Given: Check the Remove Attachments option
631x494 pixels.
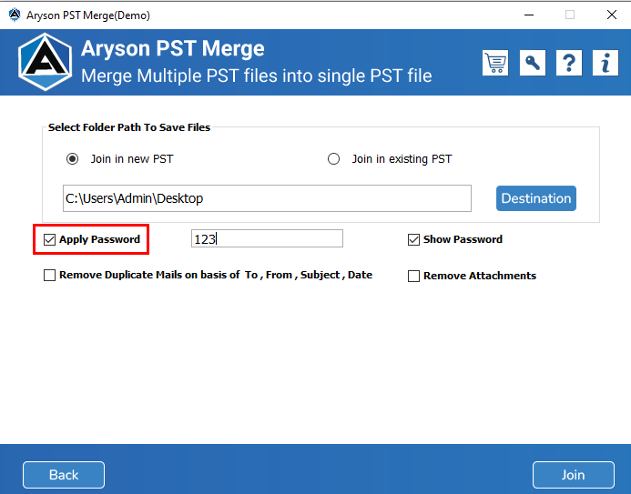Looking at the screenshot, I should pos(413,277).
